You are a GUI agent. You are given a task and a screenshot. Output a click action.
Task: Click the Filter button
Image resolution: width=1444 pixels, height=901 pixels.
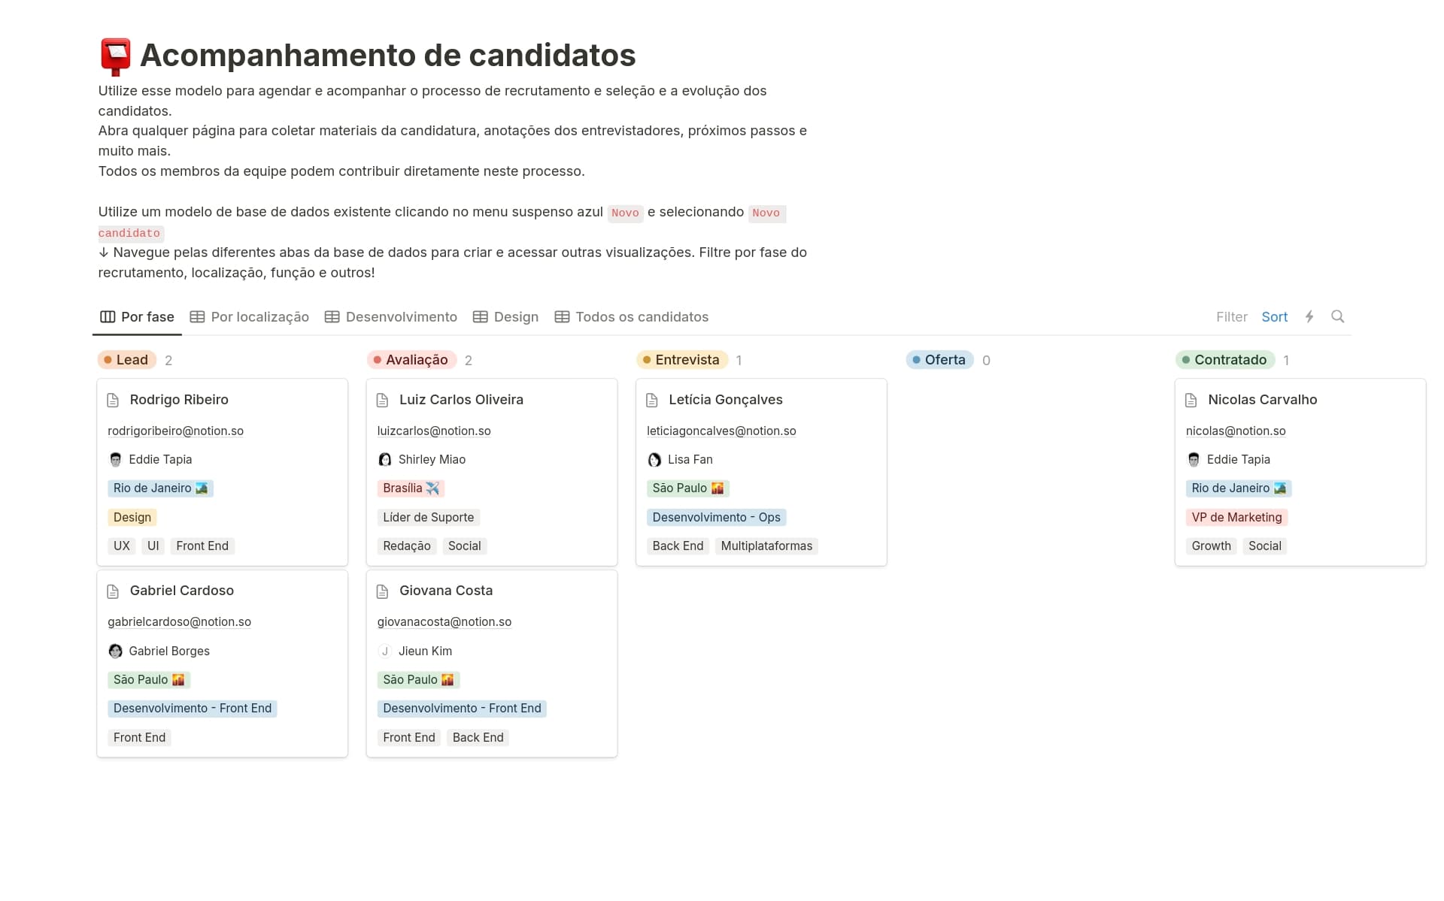tap(1231, 317)
